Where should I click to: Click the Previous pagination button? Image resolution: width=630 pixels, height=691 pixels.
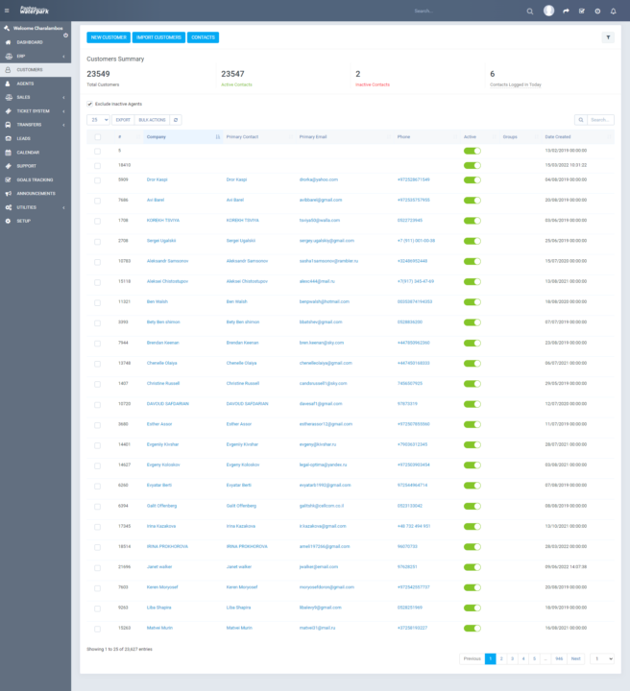pyautogui.click(x=472, y=658)
